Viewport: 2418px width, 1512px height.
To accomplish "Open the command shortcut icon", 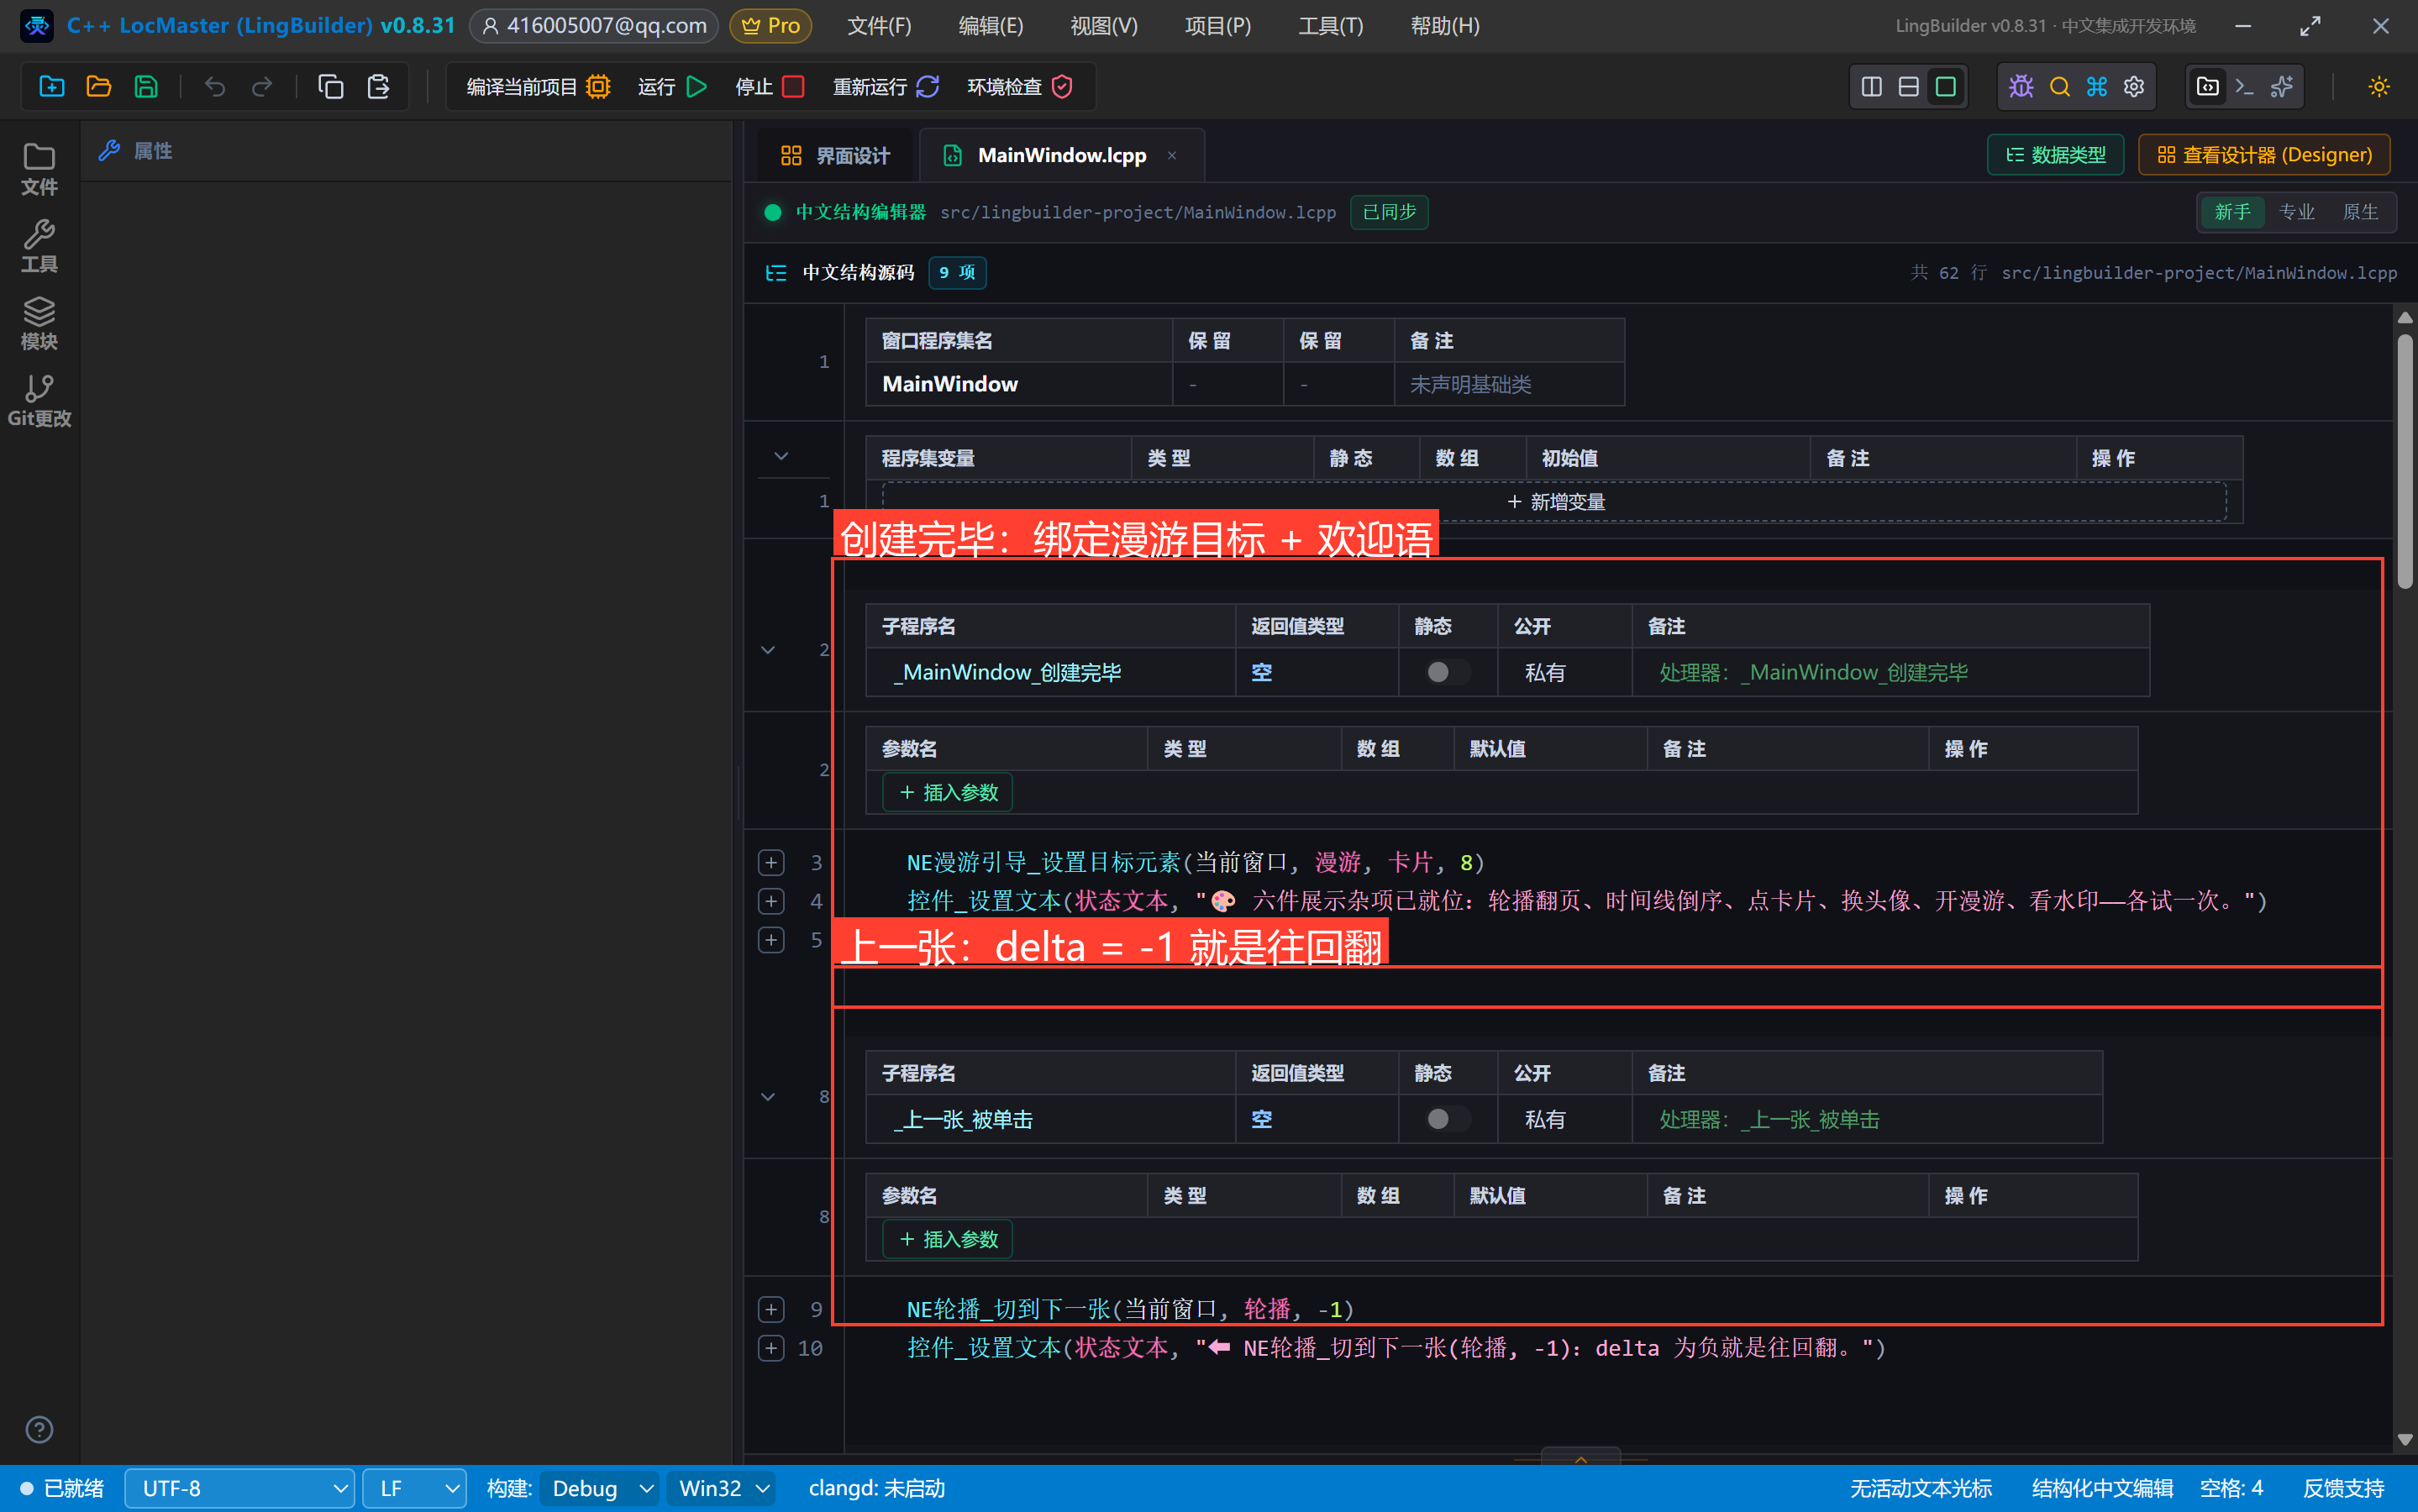I will [x=2097, y=87].
